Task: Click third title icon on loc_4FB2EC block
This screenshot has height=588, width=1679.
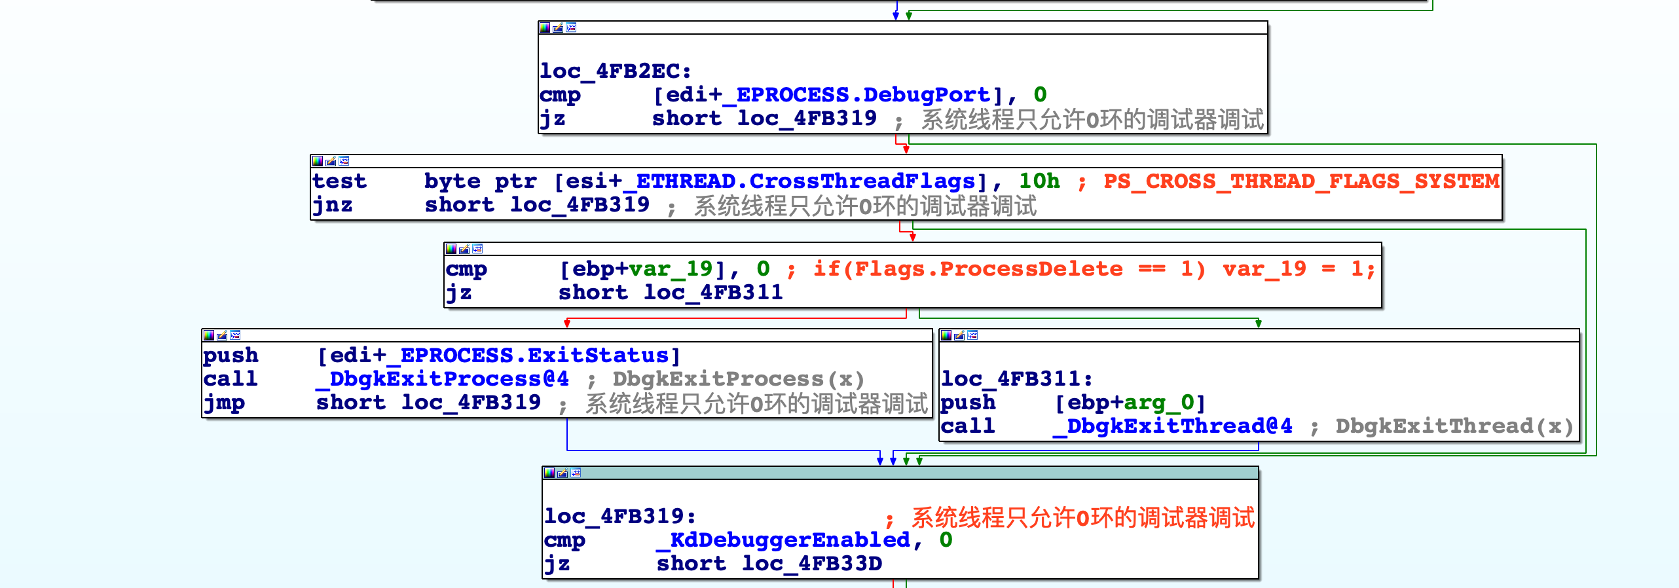Action: (571, 28)
